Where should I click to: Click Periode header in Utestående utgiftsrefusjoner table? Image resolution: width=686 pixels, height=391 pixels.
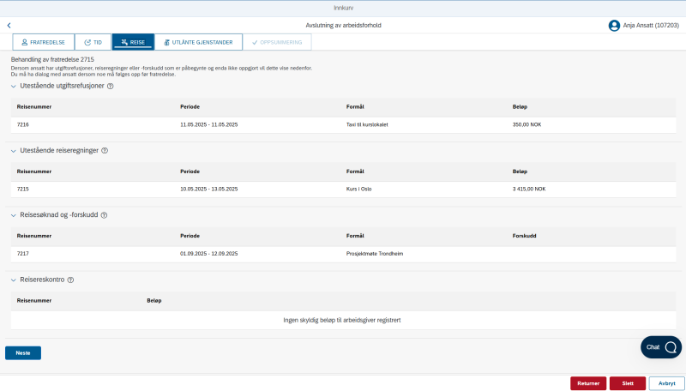tap(190, 106)
